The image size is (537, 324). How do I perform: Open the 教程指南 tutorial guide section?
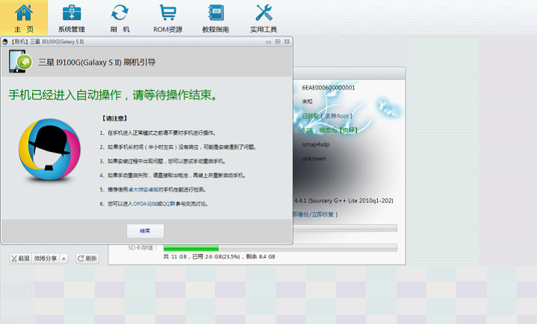(x=215, y=18)
